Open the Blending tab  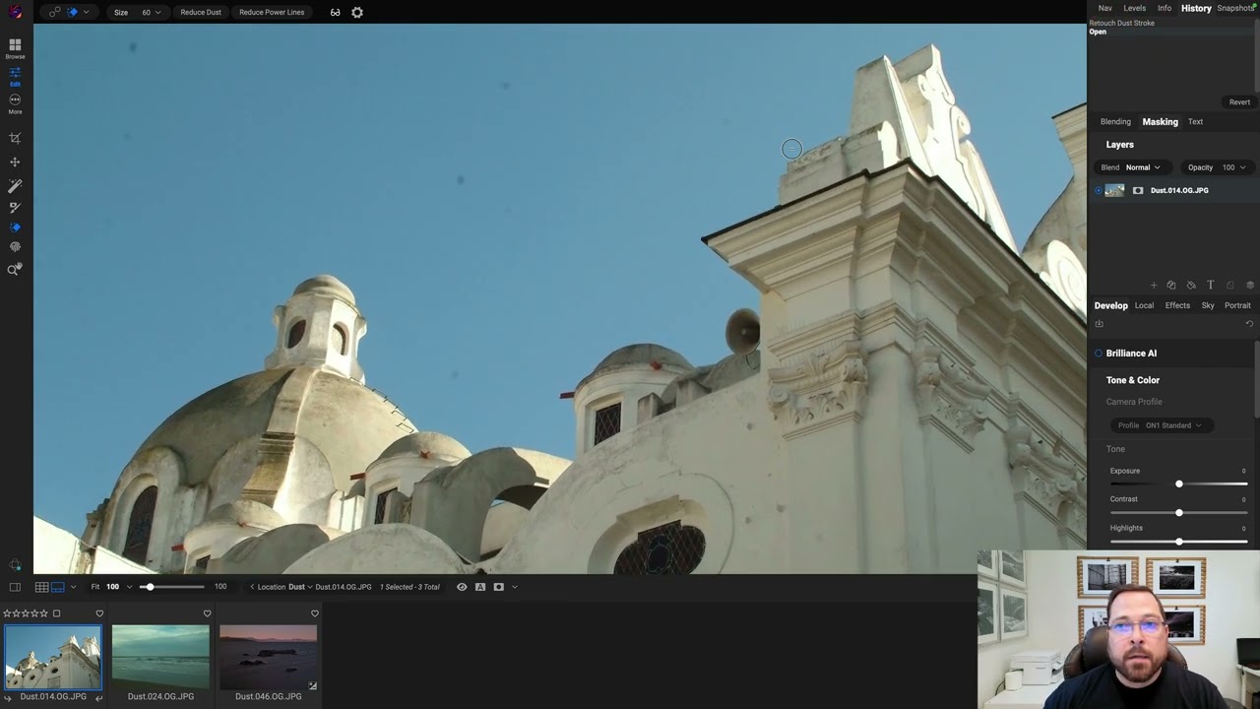click(1115, 122)
